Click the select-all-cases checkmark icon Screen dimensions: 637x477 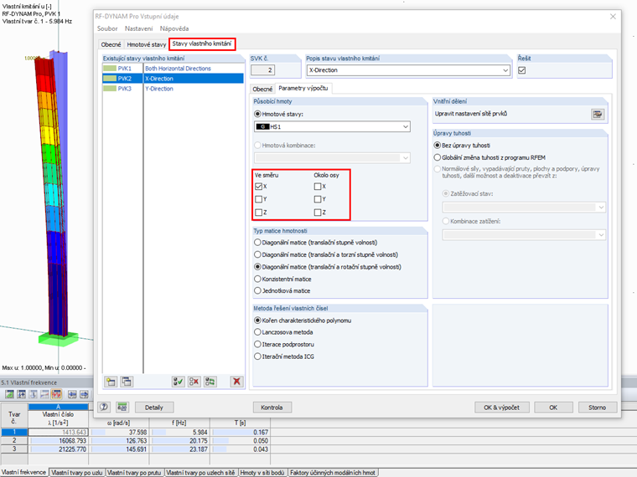(178, 382)
